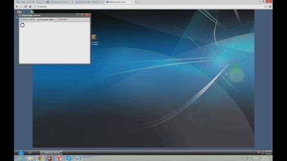The width and height of the screenshot is (287, 161).
Task: Open the blue U start button on the web desktop taskbar
Action: (21, 153)
